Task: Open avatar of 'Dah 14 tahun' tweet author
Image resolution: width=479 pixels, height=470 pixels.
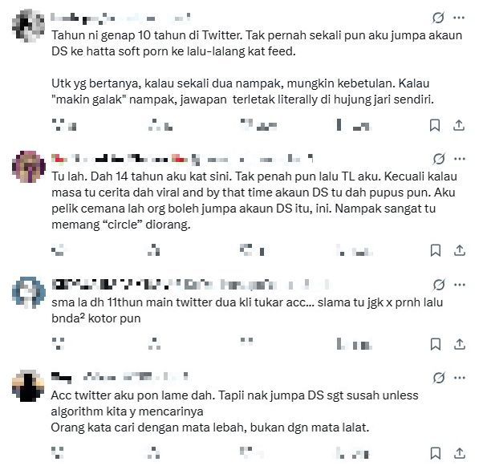Action: (x=28, y=167)
